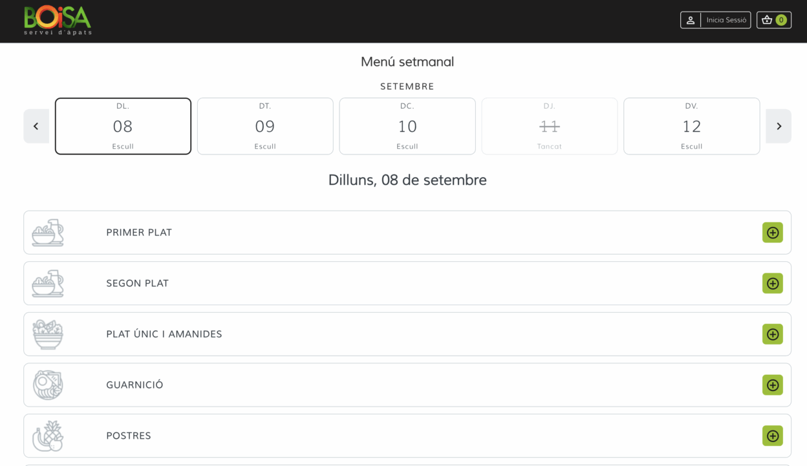Click the Inicia Sessió login button
This screenshot has height=466, width=807.
[x=716, y=20]
